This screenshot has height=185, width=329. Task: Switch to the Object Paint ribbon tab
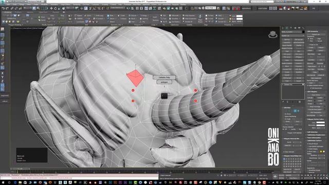coord(43,12)
